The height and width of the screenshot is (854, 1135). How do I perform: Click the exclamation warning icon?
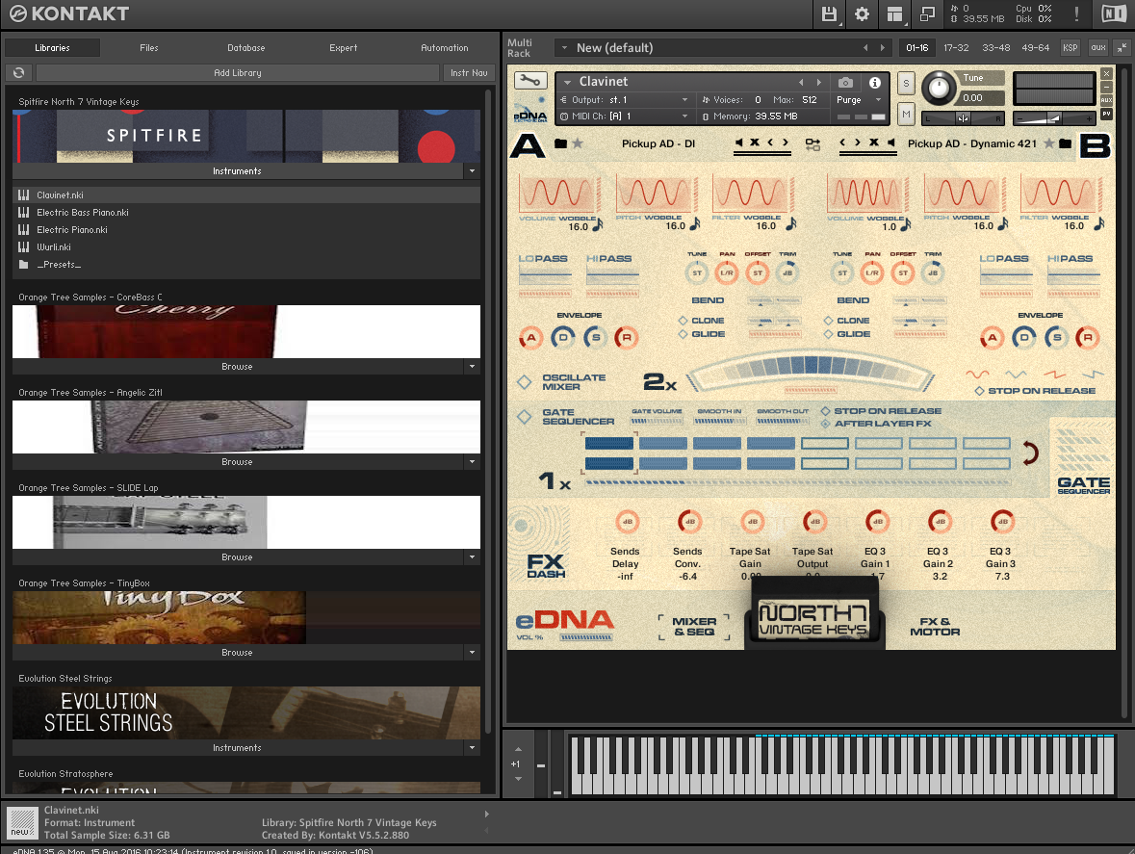pos(1076,13)
